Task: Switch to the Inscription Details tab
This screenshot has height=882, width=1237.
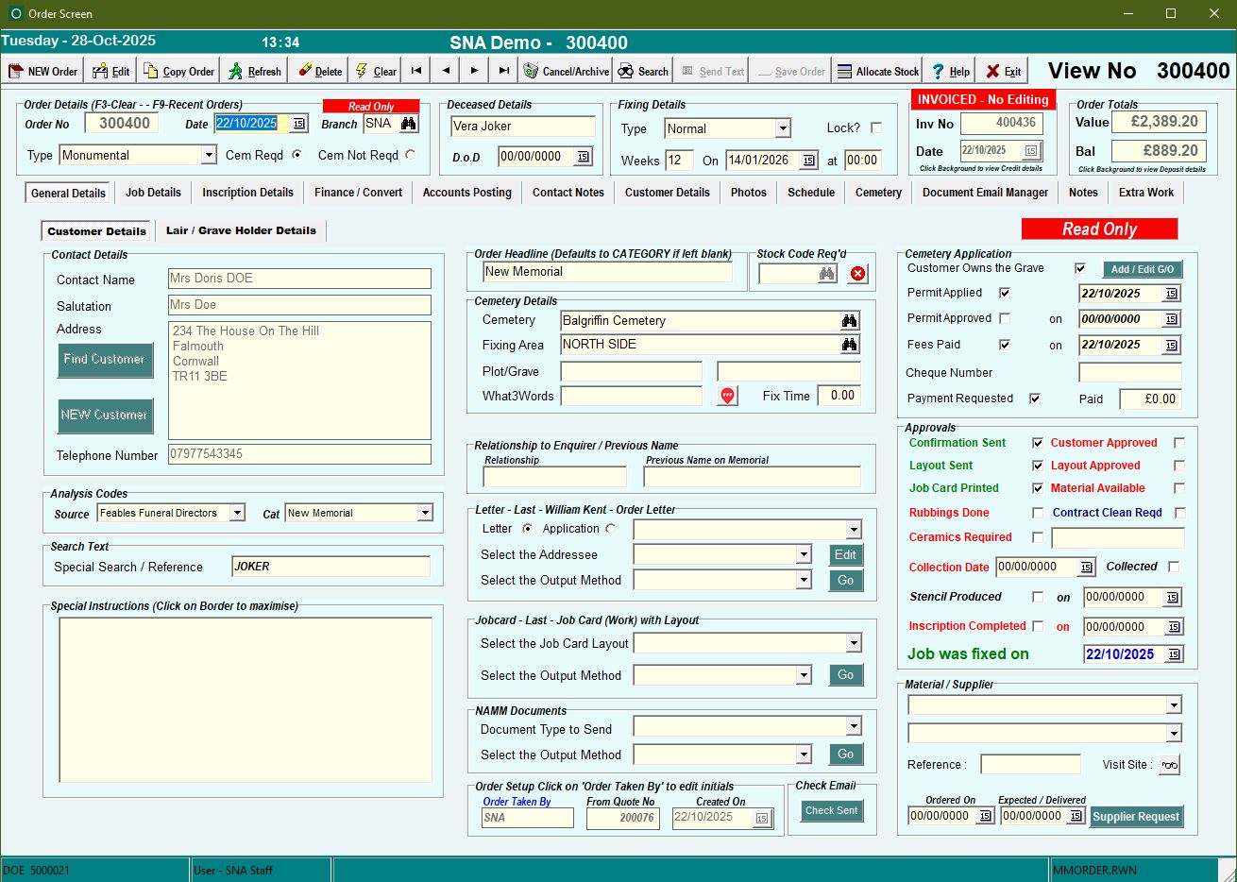Action: [247, 193]
